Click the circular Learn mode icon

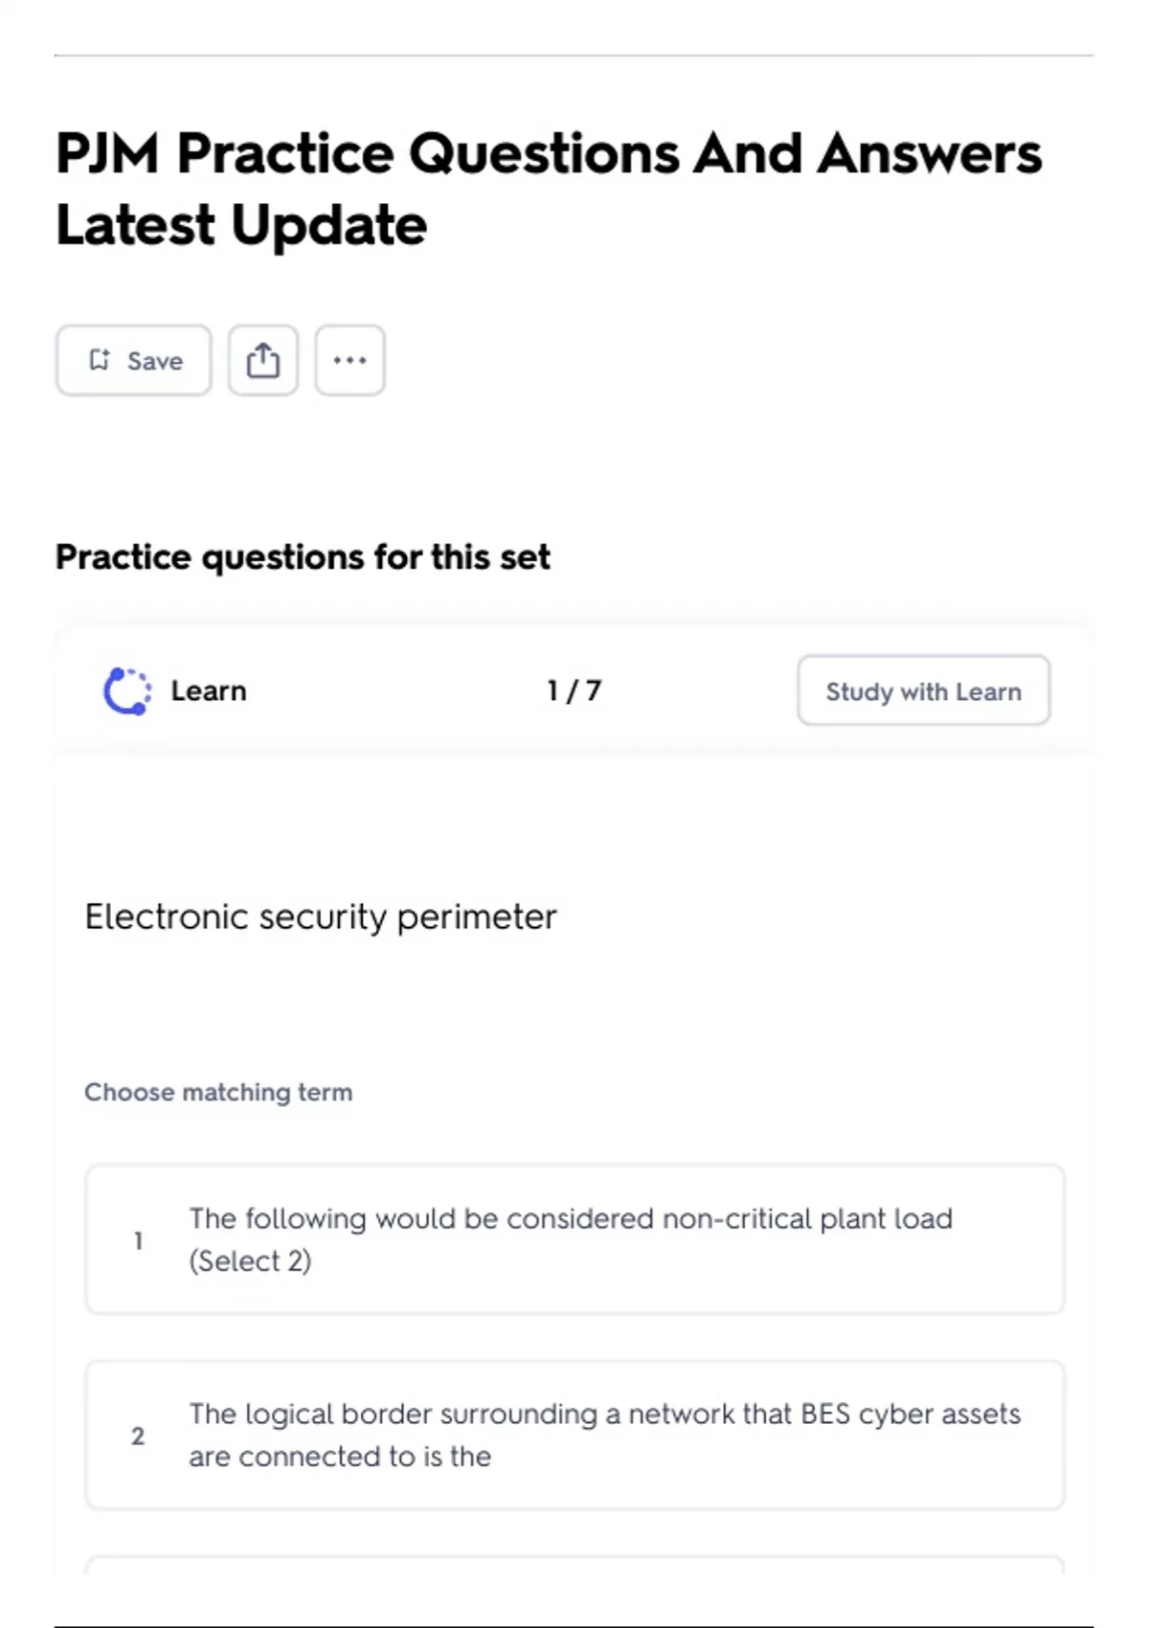(127, 690)
